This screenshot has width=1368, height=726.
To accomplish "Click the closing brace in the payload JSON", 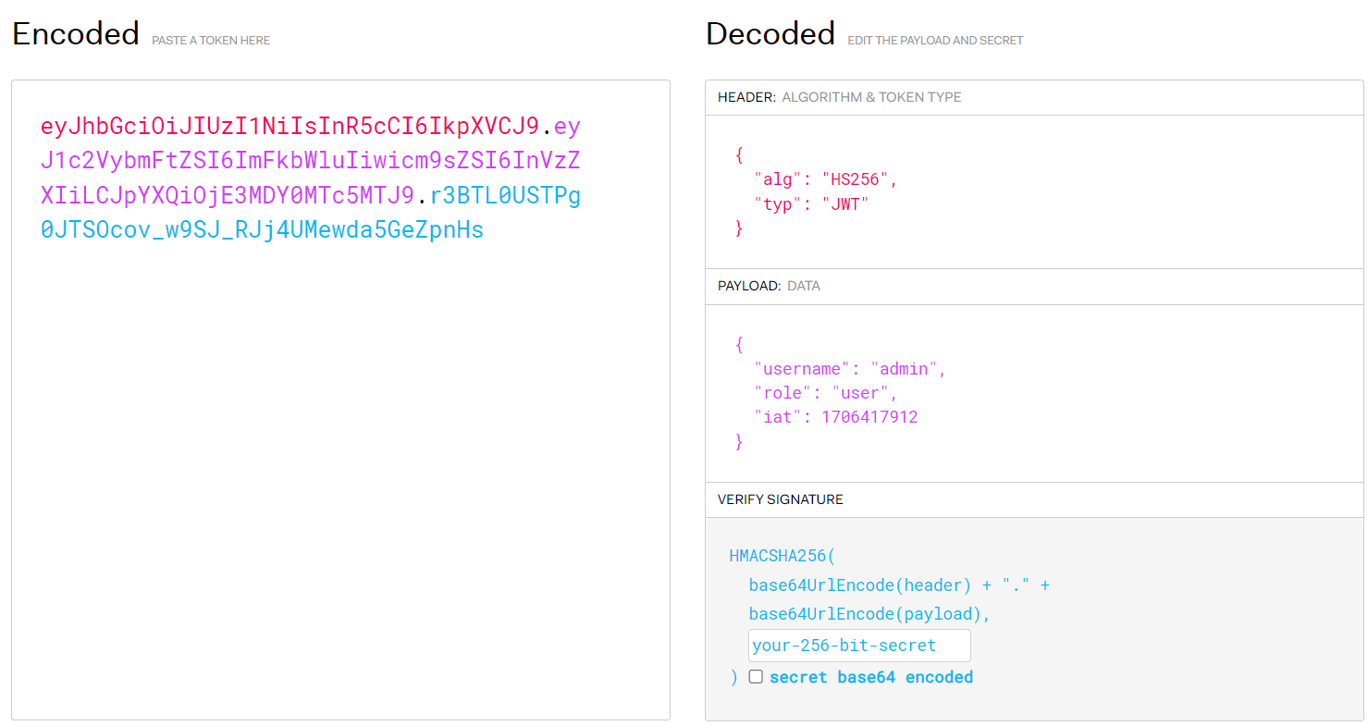I will tap(739, 442).
